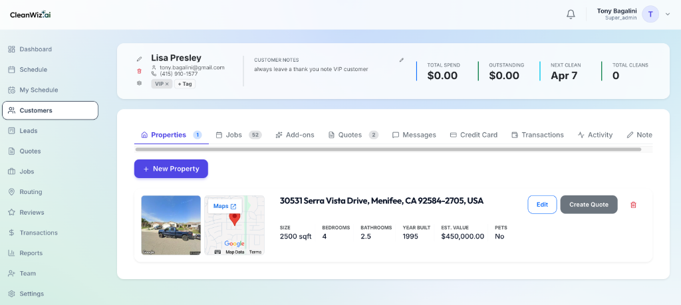Image resolution: width=681 pixels, height=305 pixels.
Task: Switch to the Messages tab
Action: click(x=414, y=135)
